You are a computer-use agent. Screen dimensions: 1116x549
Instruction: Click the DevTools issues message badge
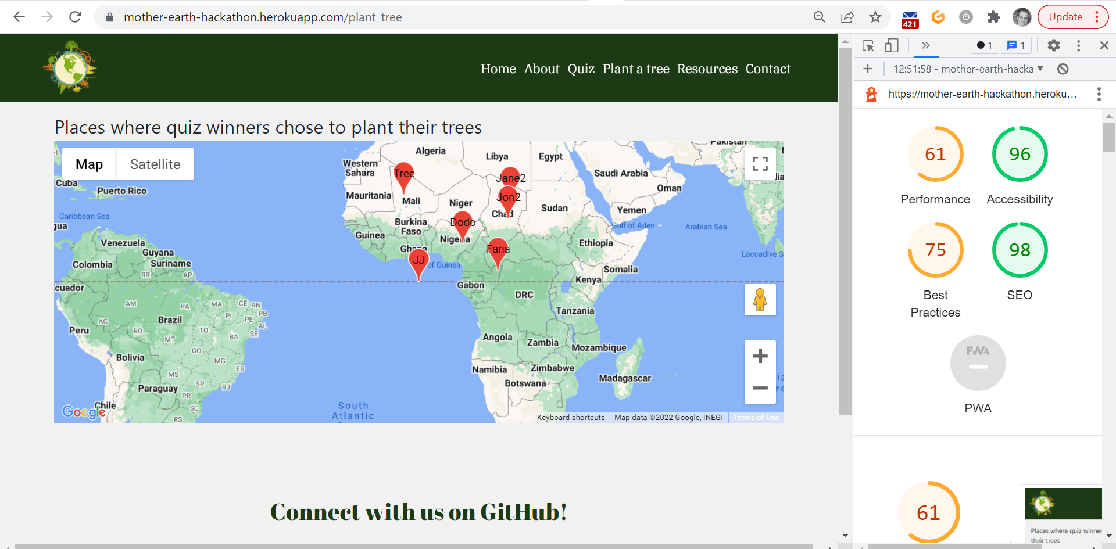tap(1016, 45)
